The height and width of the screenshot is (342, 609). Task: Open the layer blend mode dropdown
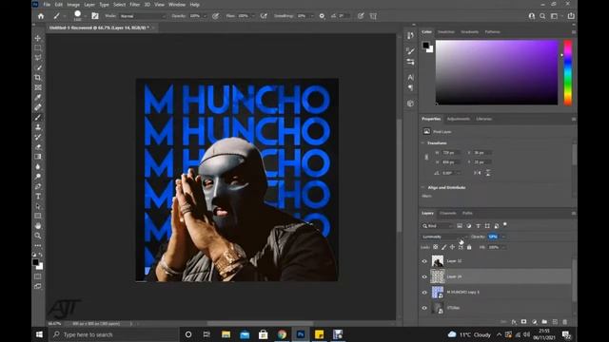coord(444,237)
